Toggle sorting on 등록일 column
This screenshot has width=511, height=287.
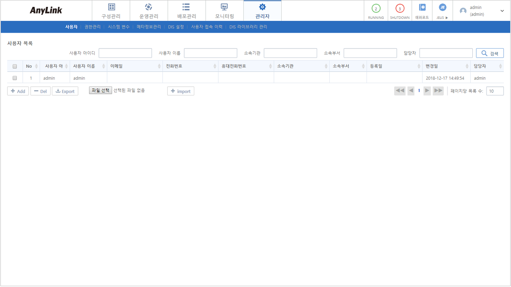click(x=418, y=66)
